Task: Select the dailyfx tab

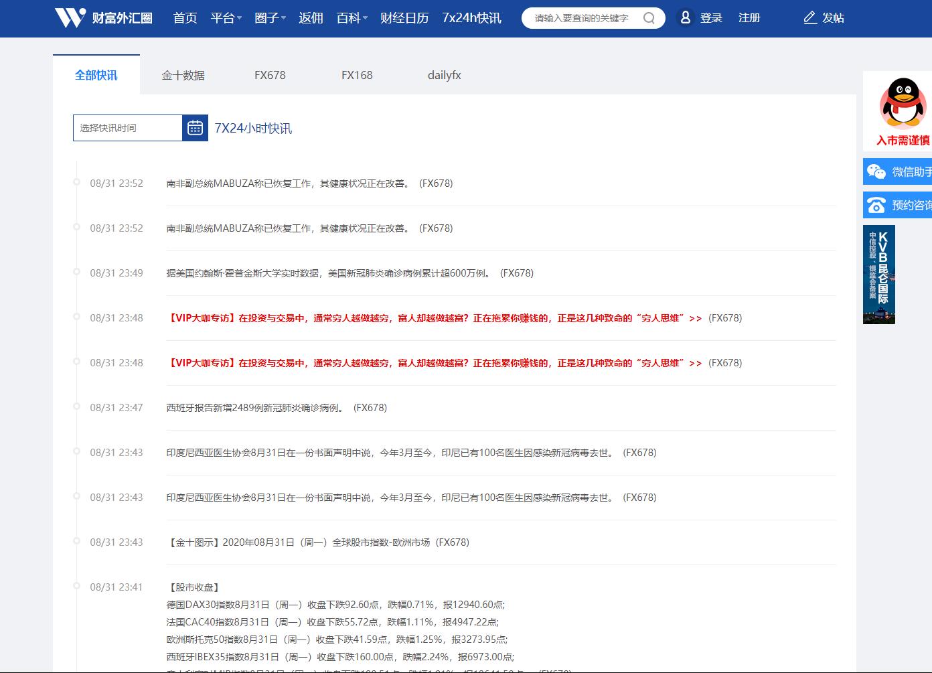Action: click(444, 76)
